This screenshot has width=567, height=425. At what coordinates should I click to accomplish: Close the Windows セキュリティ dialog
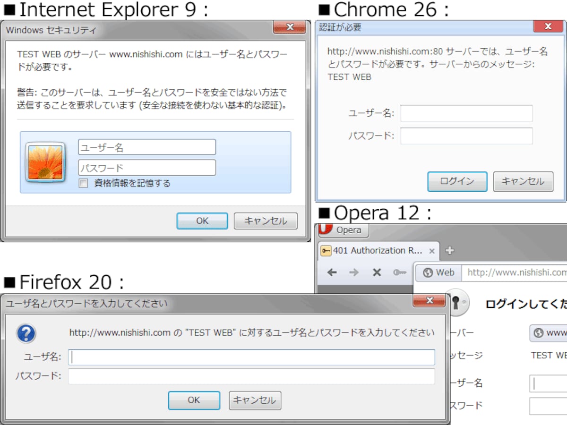point(289,27)
